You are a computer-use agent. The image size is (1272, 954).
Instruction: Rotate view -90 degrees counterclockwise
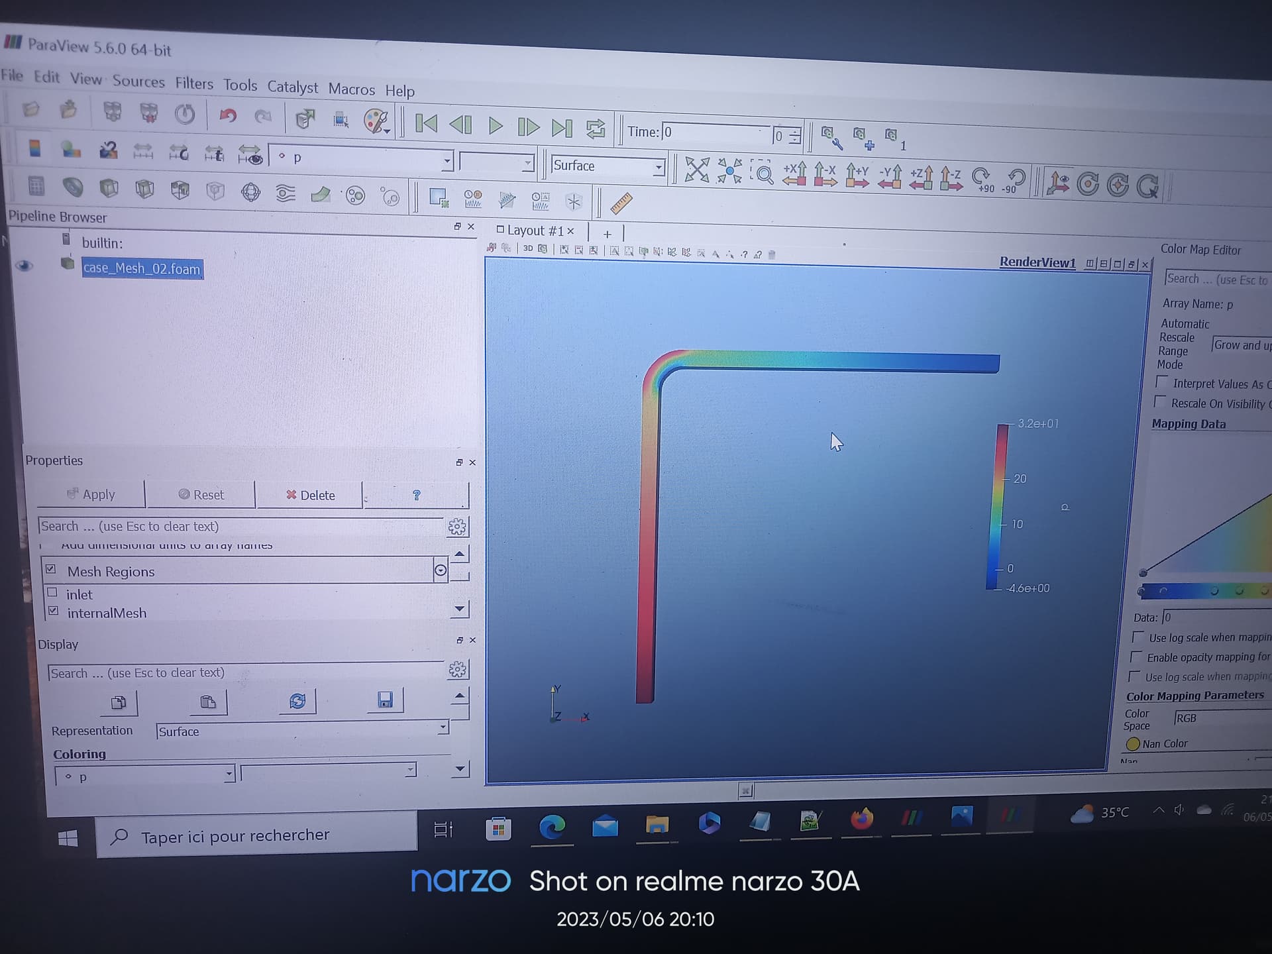click(x=1014, y=180)
